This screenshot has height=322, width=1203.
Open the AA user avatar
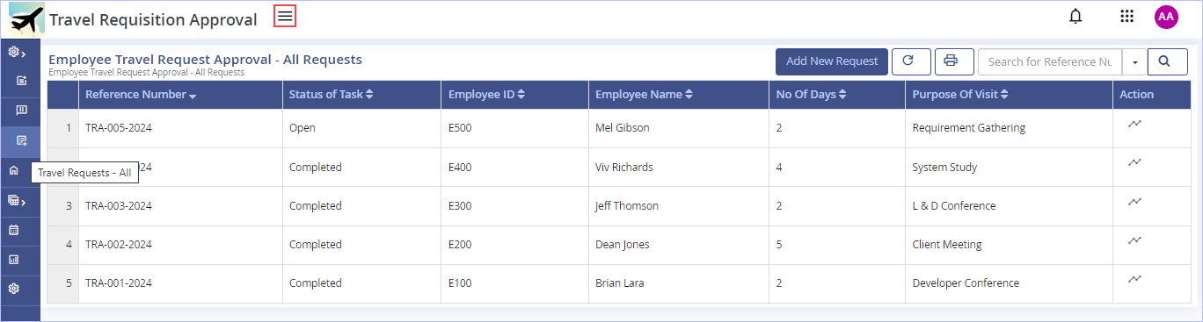point(1166,17)
